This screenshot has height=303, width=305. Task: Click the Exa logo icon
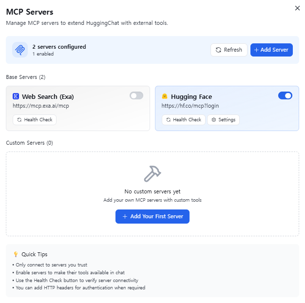pyautogui.click(x=16, y=96)
